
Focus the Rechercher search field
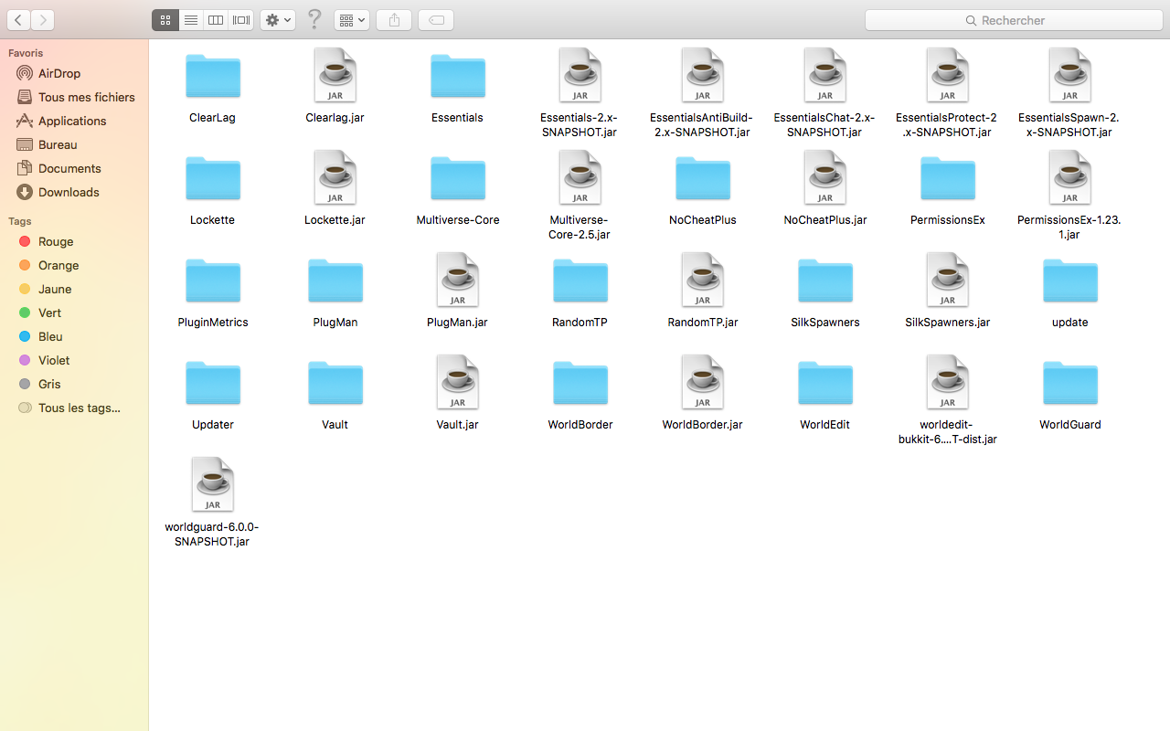pos(1014,20)
